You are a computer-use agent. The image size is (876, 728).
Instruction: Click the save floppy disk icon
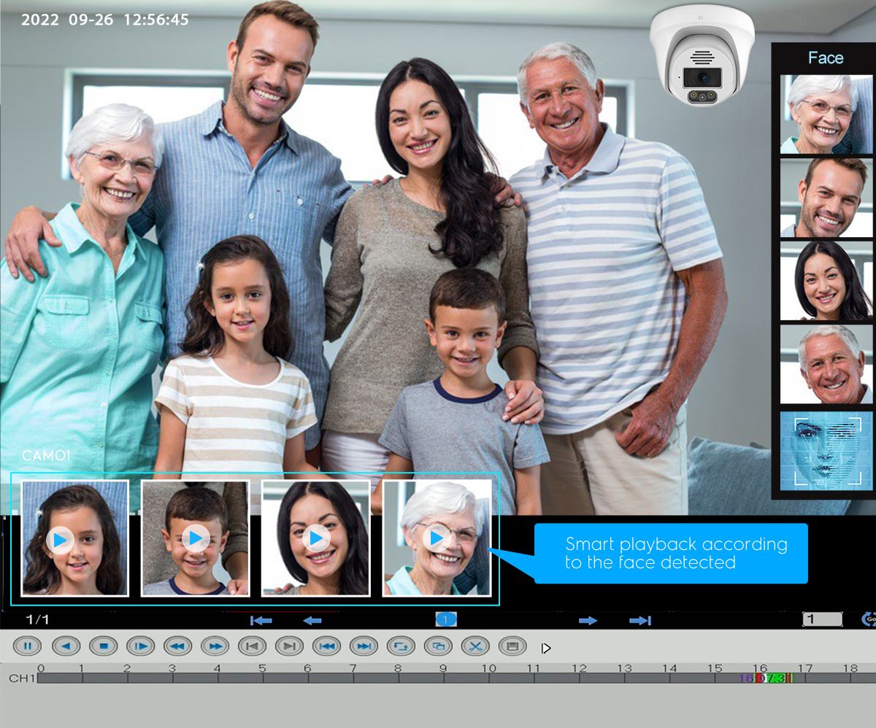click(x=512, y=646)
